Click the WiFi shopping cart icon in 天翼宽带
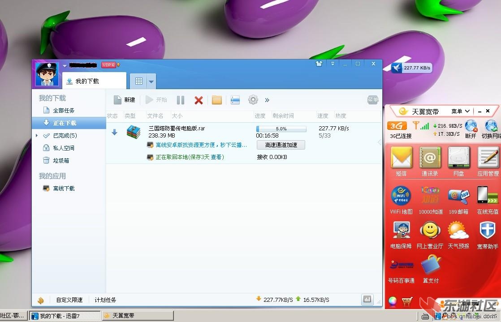501x322 pixels. click(x=407, y=301)
